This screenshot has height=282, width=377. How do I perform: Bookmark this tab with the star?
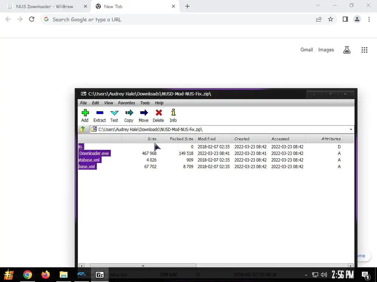(331, 19)
